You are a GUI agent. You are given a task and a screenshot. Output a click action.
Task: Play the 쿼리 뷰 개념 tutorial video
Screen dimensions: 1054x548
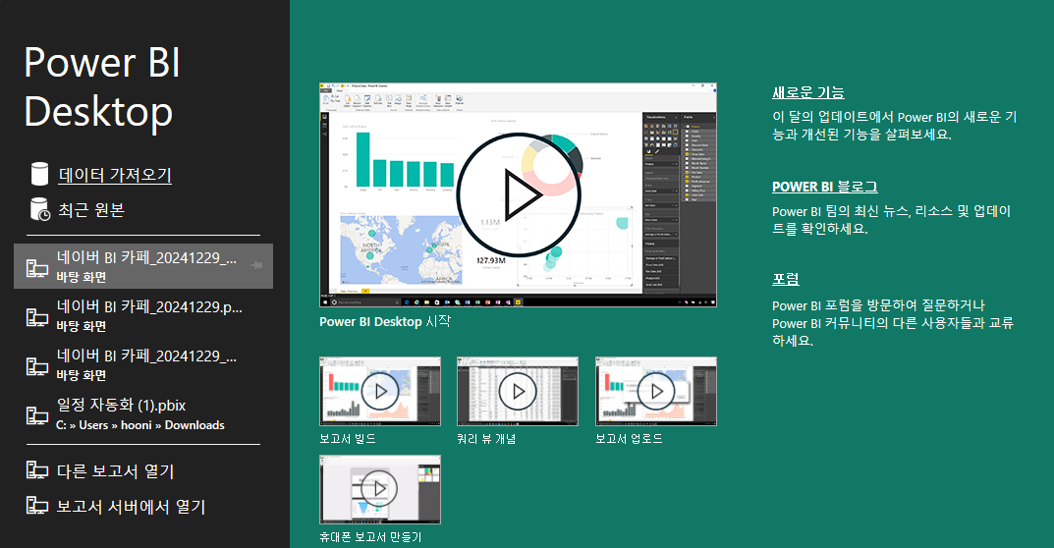tap(518, 391)
